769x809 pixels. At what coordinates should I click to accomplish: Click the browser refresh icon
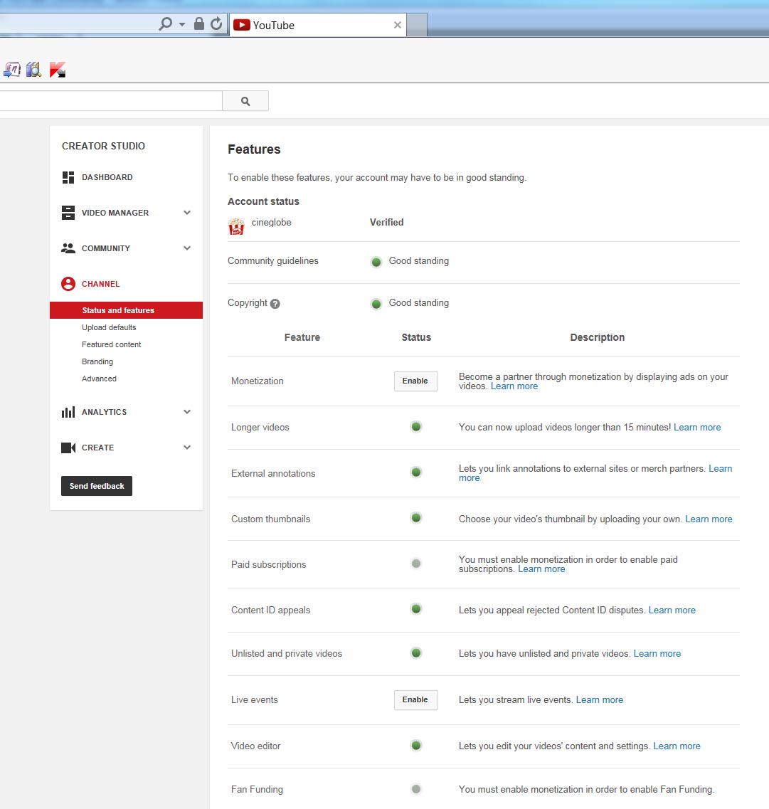(216, 24)
